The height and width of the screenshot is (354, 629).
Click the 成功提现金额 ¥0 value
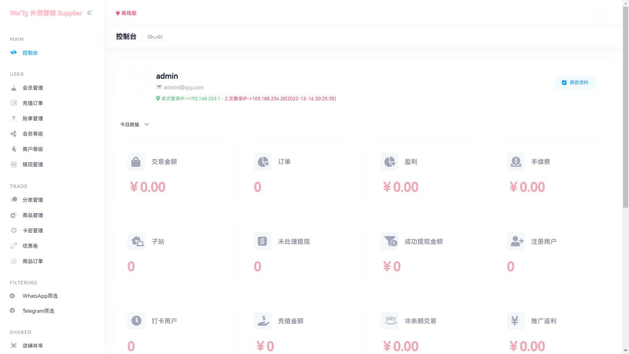(x=392, y=267)
